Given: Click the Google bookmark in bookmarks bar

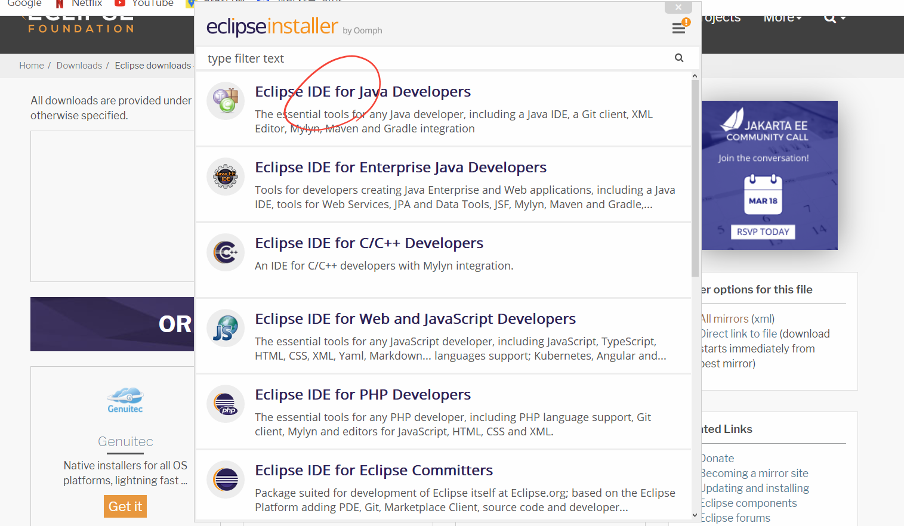Looking at the screenshot, I should pyautogui.click(x=24, y=3).
